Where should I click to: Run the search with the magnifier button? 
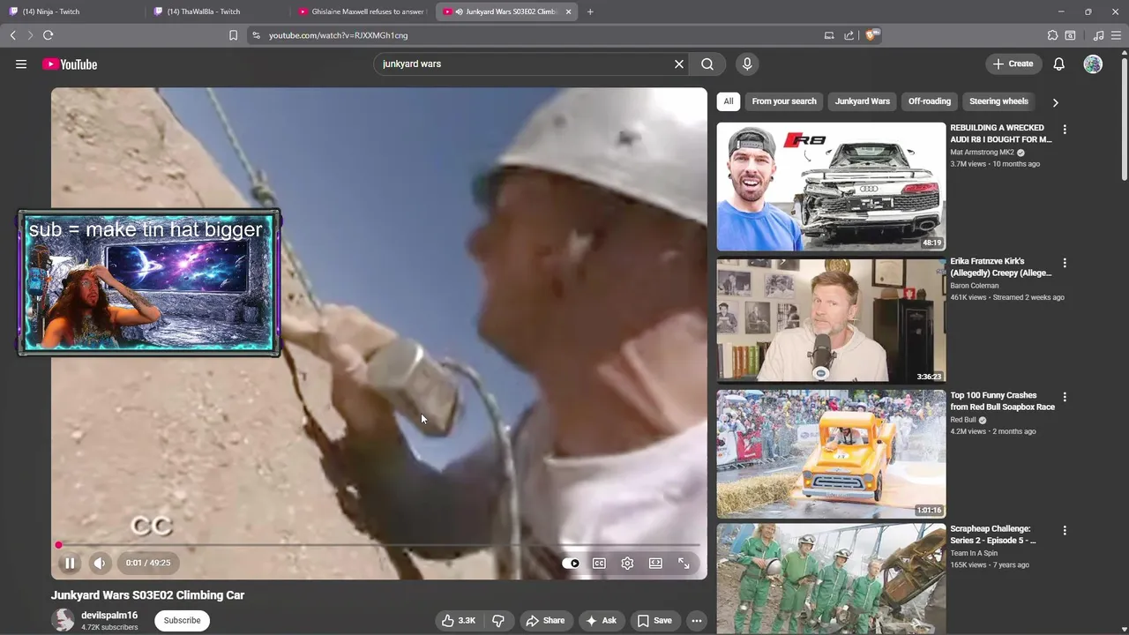click(707, 63)
